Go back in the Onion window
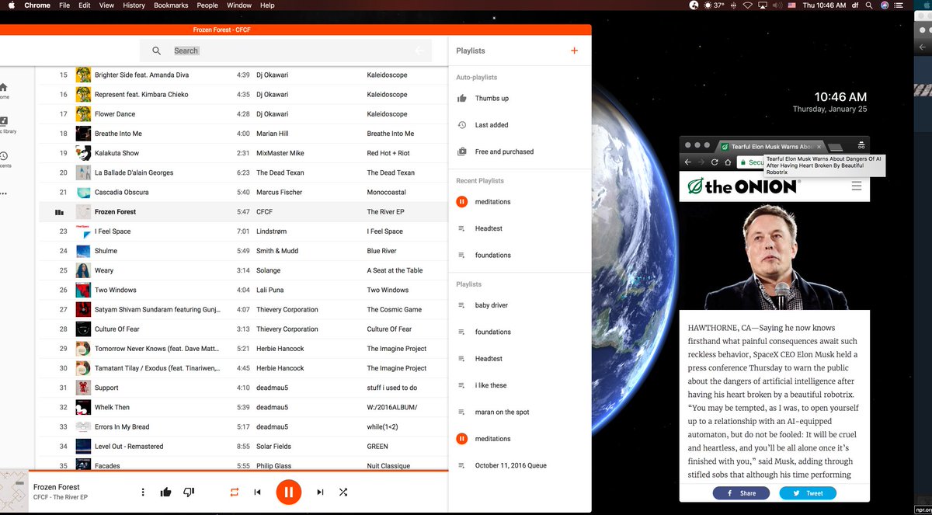The height and width of the screenshot is (515, 932). coord(687,162)
